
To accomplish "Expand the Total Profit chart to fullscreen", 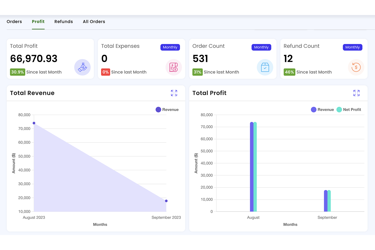I will 356,93.
